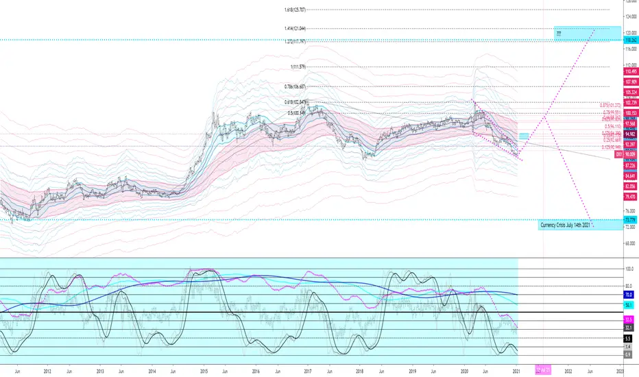Click the 87.226 price axis label

pos(630,165)
